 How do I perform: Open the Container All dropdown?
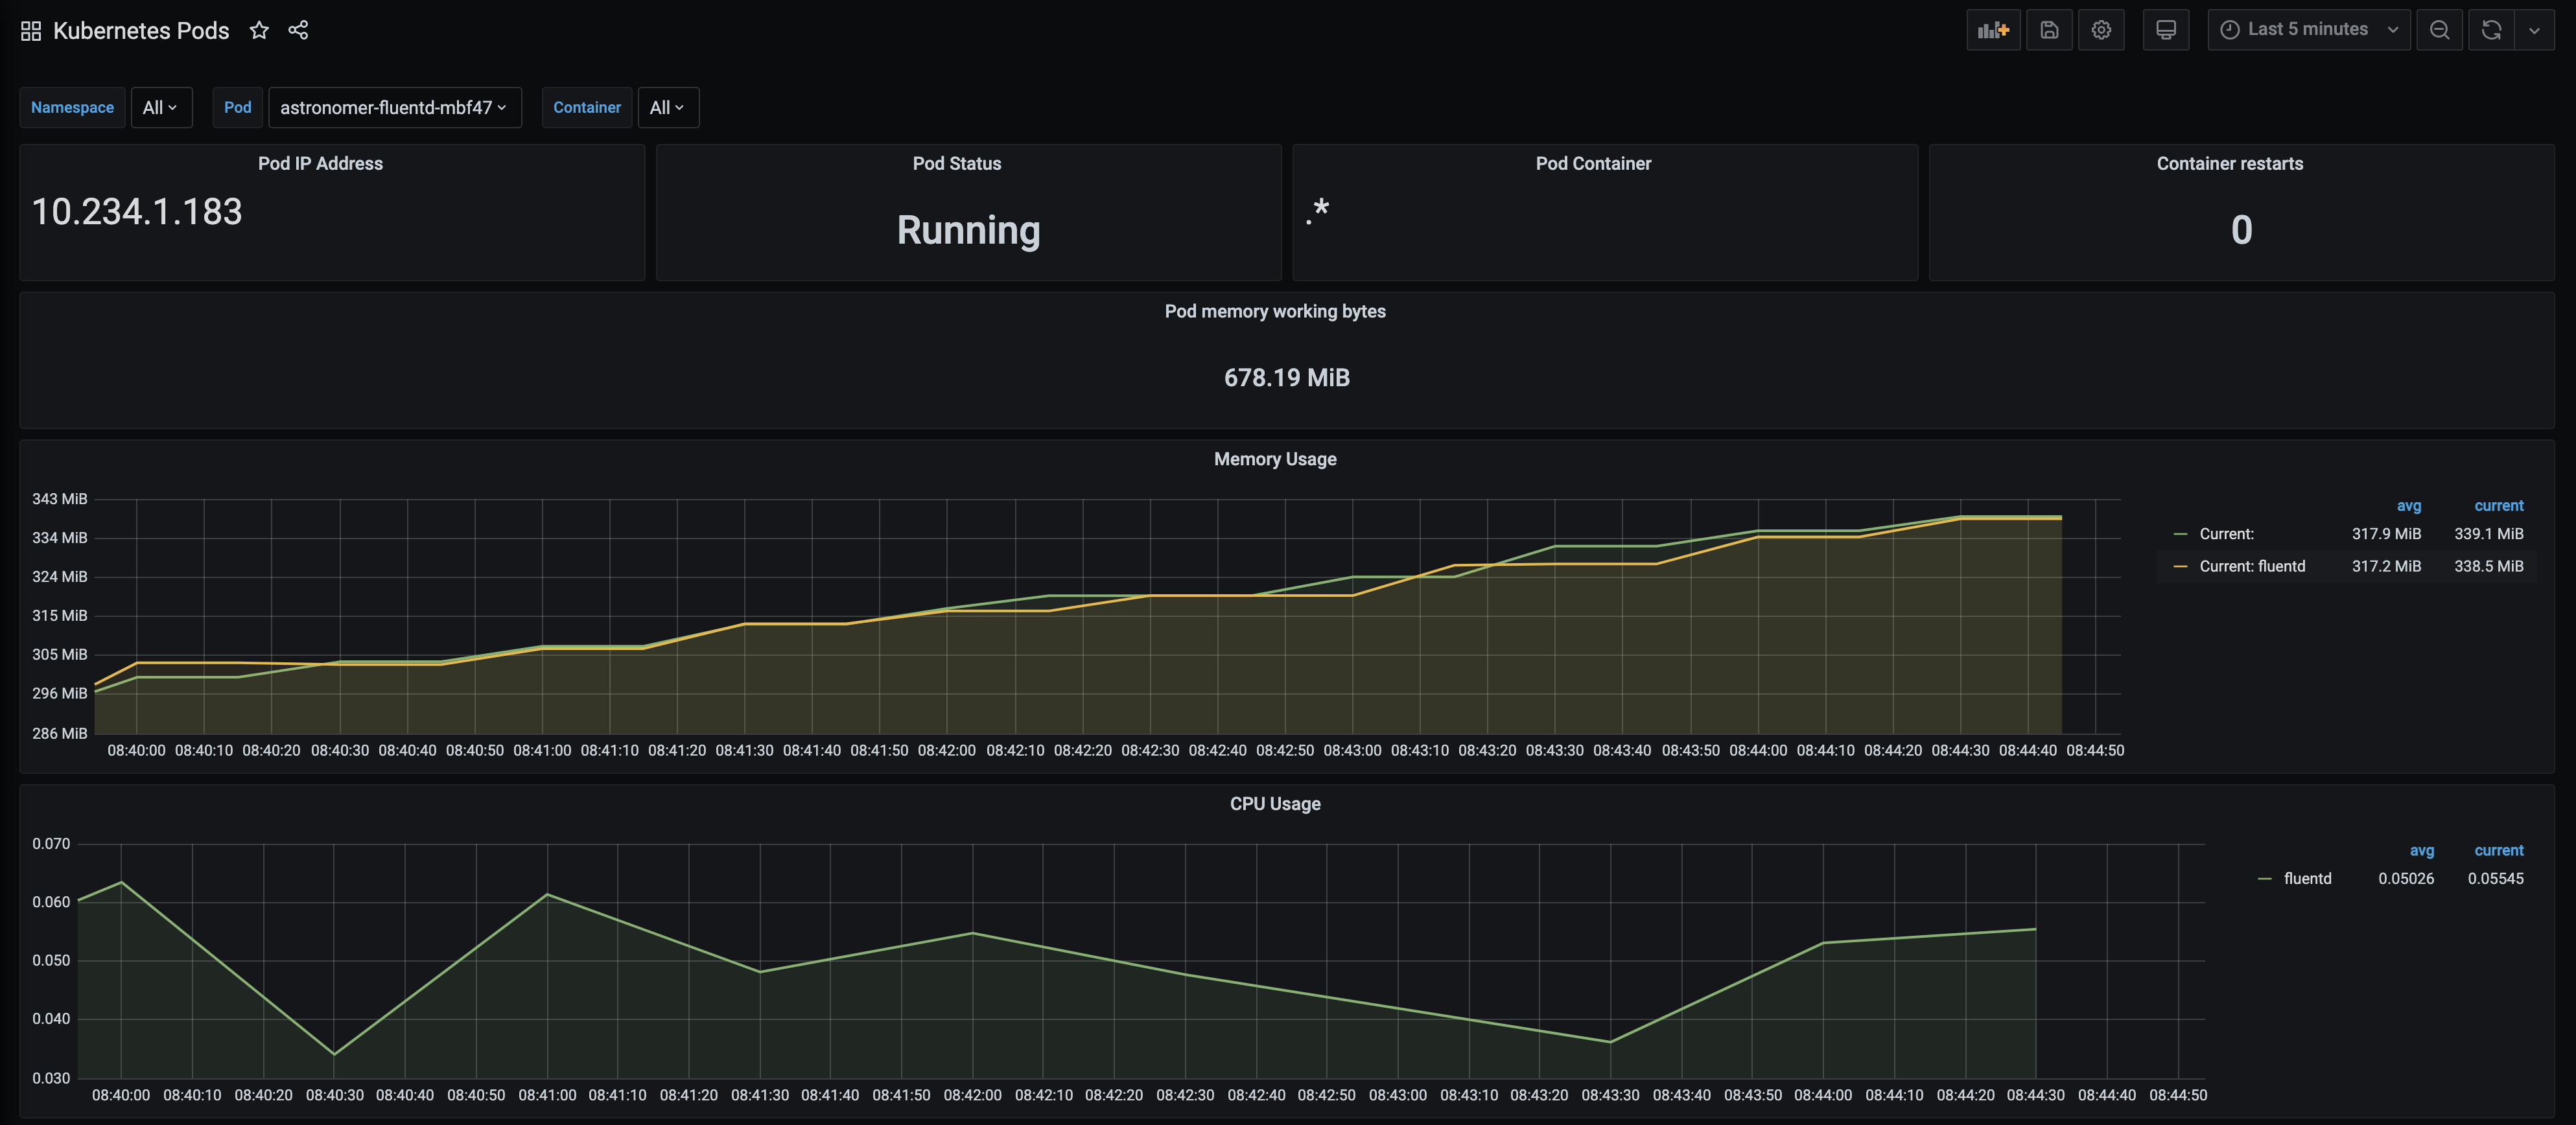click(668, 107)
